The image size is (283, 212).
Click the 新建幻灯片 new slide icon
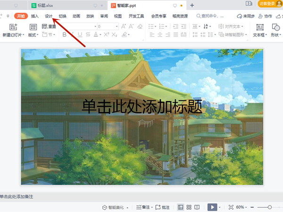[13, 27]
